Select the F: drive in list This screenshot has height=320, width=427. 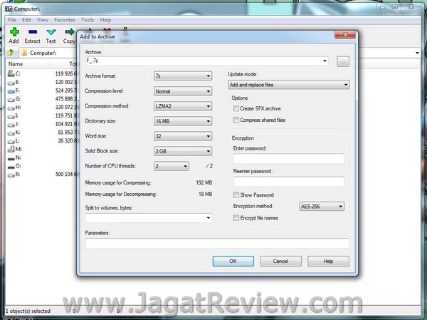11,91
